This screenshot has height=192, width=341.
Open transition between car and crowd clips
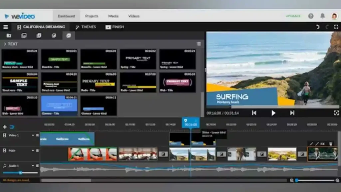pos(163,154)
